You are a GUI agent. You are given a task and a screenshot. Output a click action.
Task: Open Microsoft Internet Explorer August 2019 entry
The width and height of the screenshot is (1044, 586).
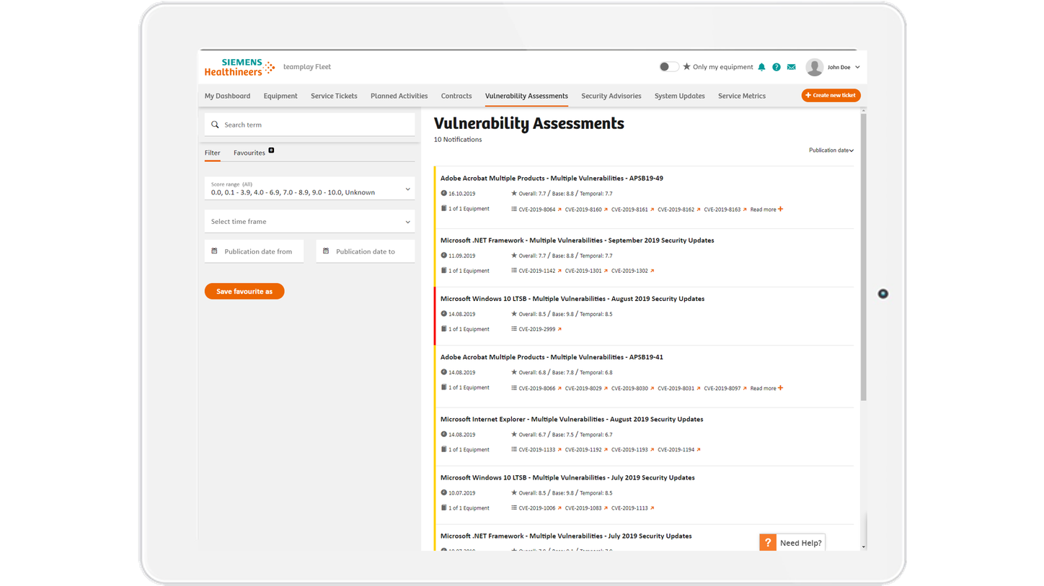click(x=572, y=419)
